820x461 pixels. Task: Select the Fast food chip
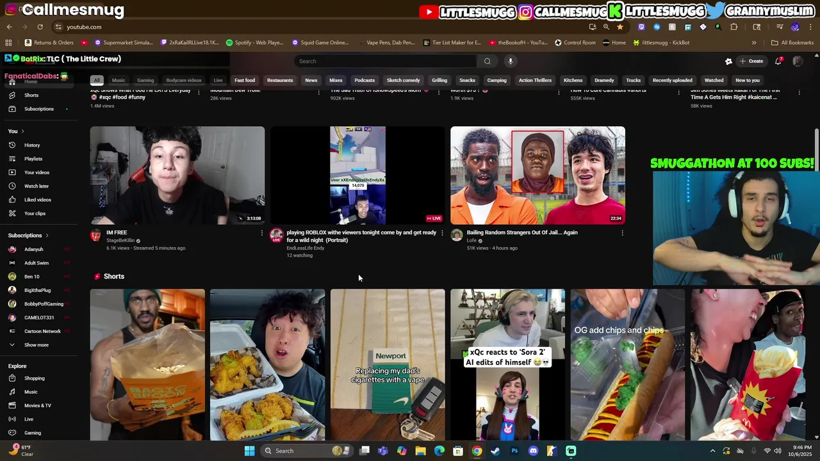245,81
